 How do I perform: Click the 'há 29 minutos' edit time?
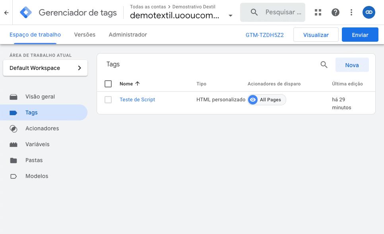click(341, 104)
